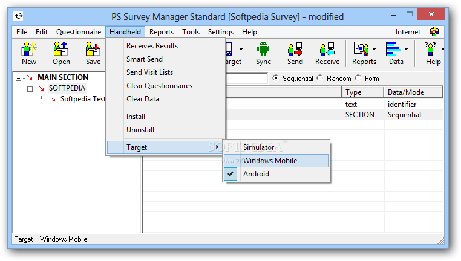Open the Data toolbar dropdown arrow
Screen dimensions: 461x261
pos(406,49)
